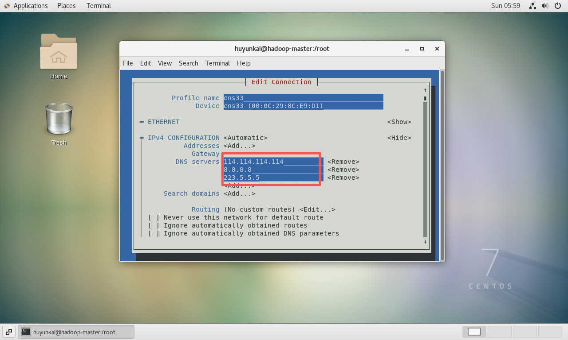Screen dimensions: 568x340
Task: Show the ETHERNET section
Action: click(x=399, y=122)
